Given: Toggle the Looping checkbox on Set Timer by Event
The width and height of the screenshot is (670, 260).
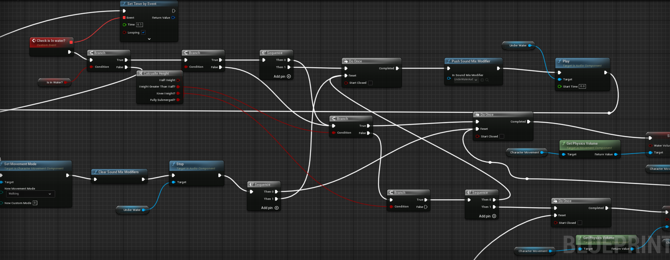Looking at the screenshot, I should [x=143, y=32].
